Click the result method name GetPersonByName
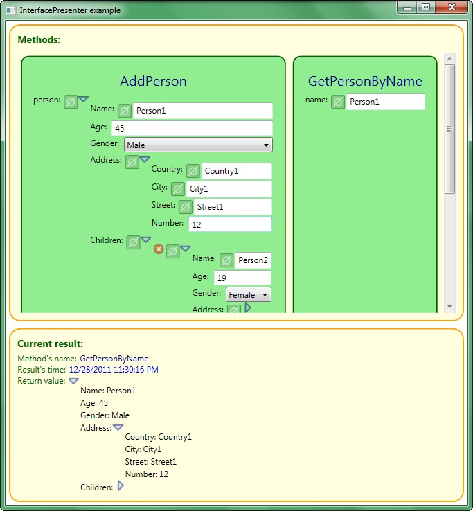 point(114,359)
